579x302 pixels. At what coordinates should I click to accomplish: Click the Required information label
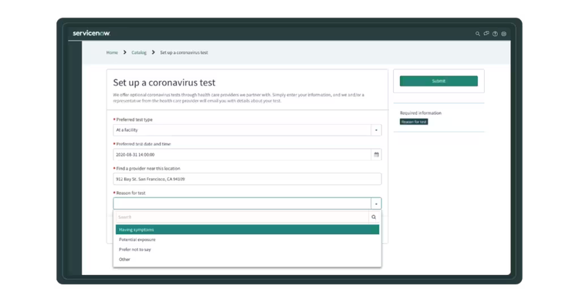[x=421, y=113]
